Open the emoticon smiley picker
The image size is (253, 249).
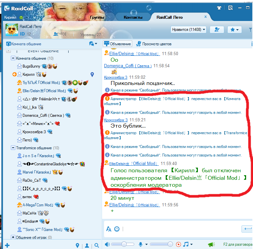117,229
